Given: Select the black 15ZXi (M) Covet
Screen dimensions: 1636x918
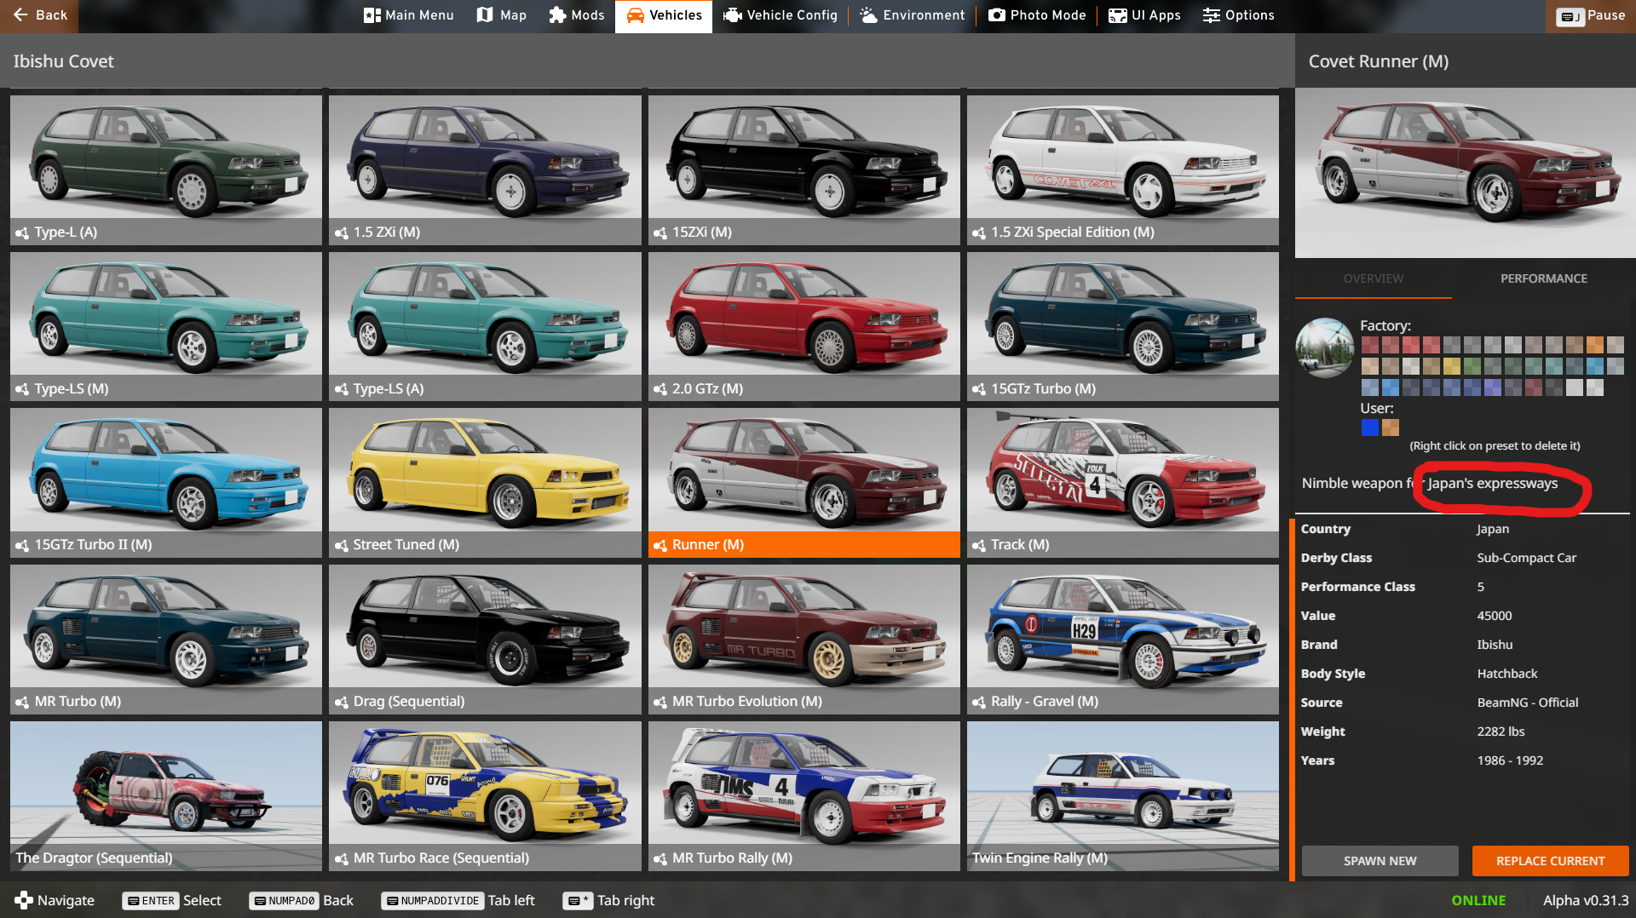Looking at the screenshot, I should pyautogui.click(x=804, y=169).
